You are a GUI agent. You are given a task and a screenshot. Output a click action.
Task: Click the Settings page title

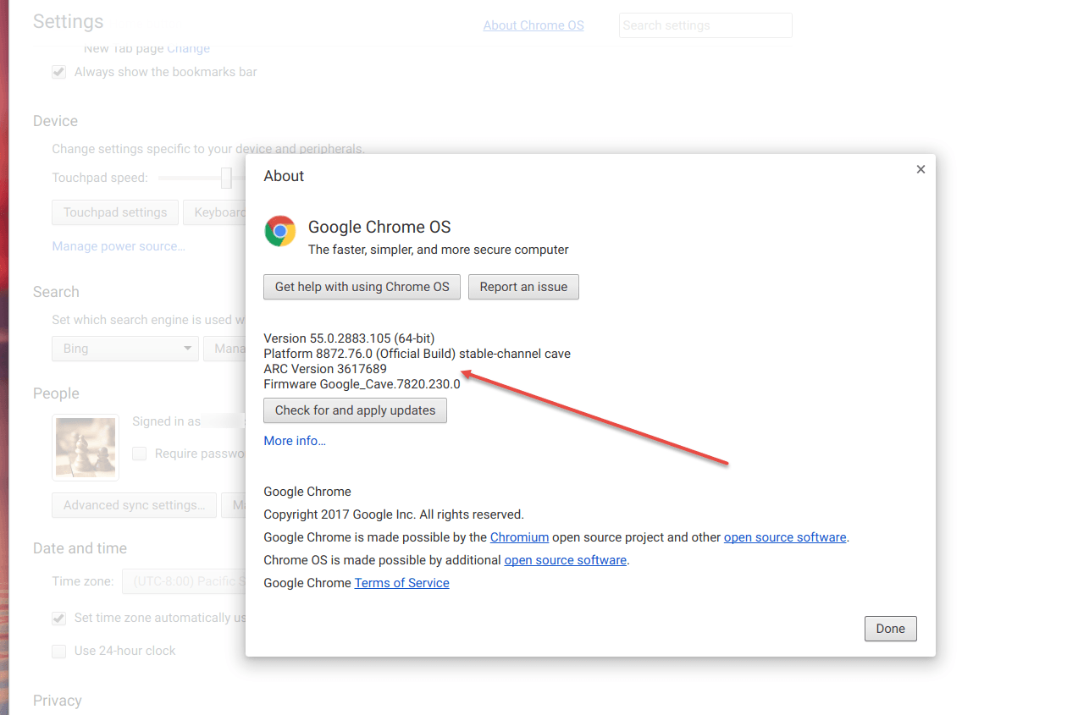pyautogui.click(x=68, y=22)
